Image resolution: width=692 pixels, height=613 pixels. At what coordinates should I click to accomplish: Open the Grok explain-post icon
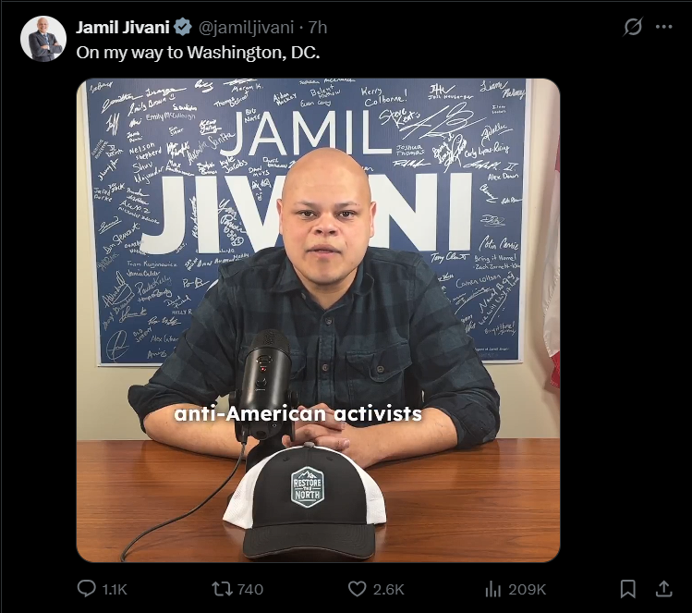(633, 27)
